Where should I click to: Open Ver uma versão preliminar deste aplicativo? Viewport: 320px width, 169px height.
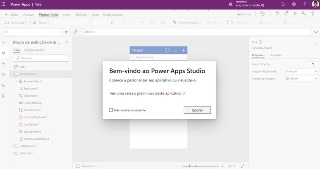147,93
